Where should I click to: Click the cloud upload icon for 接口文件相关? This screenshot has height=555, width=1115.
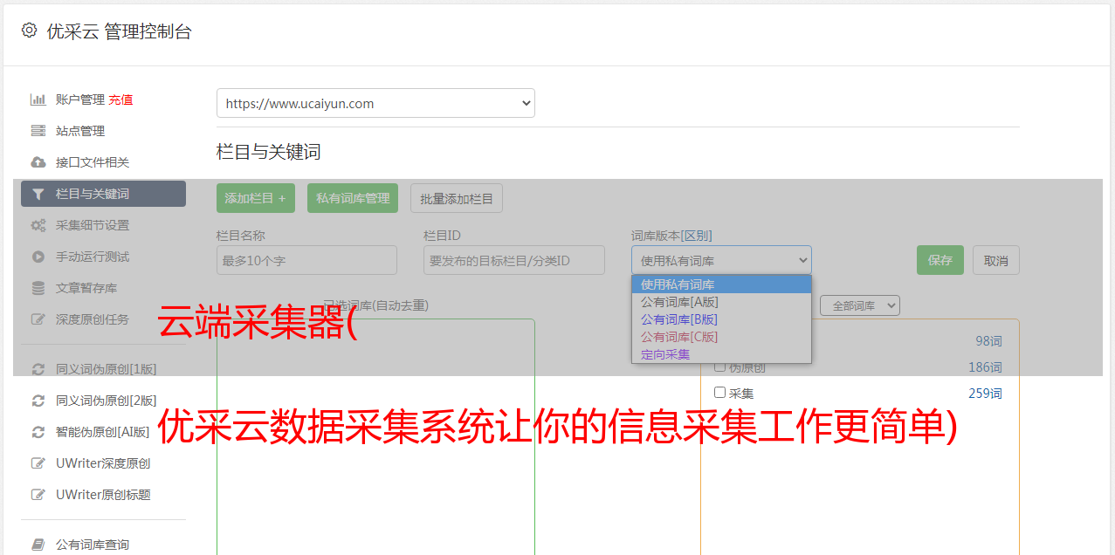click(38, 162)
